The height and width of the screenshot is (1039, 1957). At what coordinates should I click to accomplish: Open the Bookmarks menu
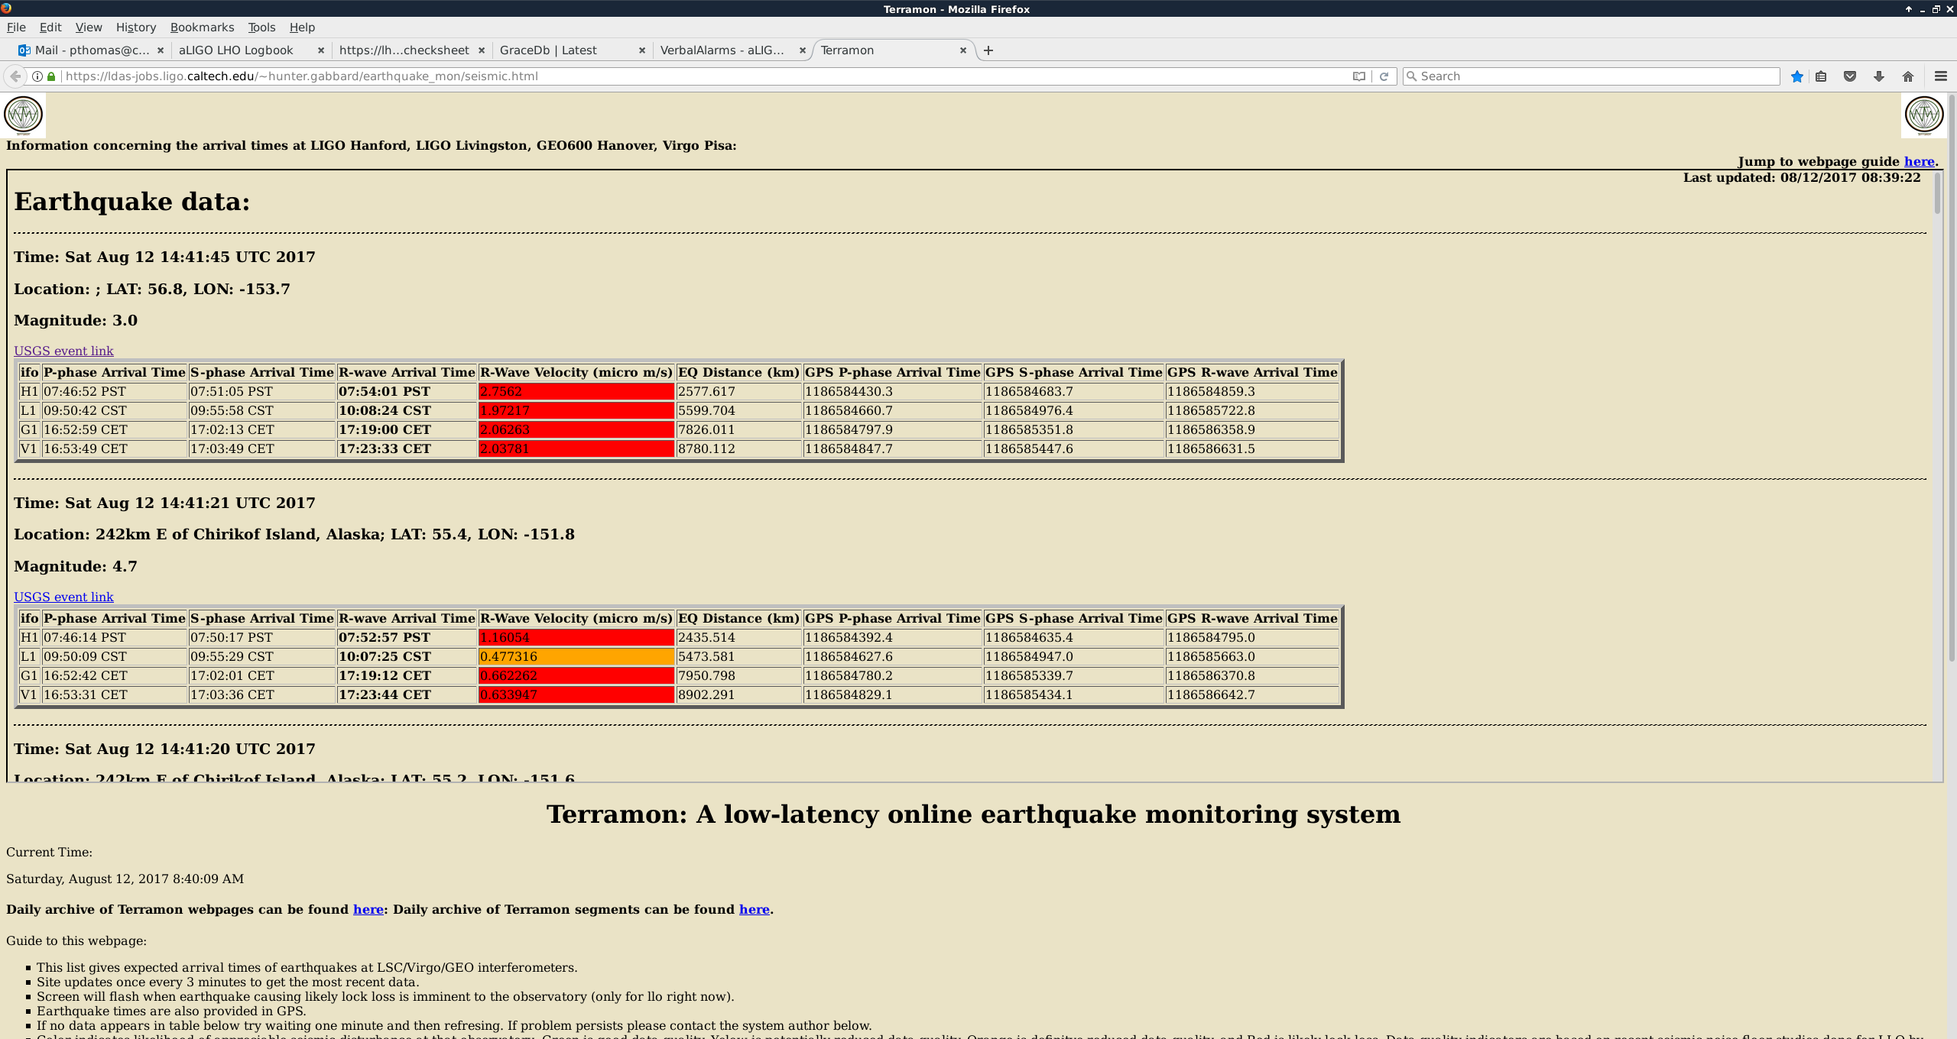[x=202, y=28]
